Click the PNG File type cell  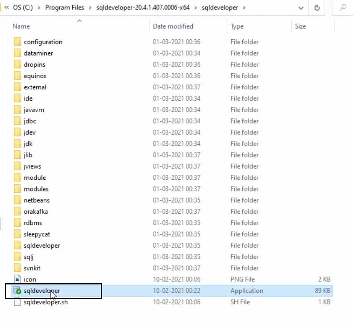(242, 280)
